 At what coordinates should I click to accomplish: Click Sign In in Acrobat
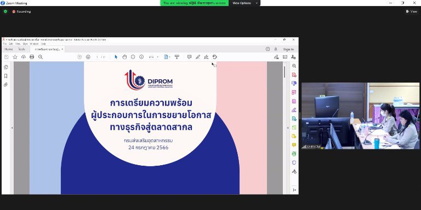tap(288, 49)
